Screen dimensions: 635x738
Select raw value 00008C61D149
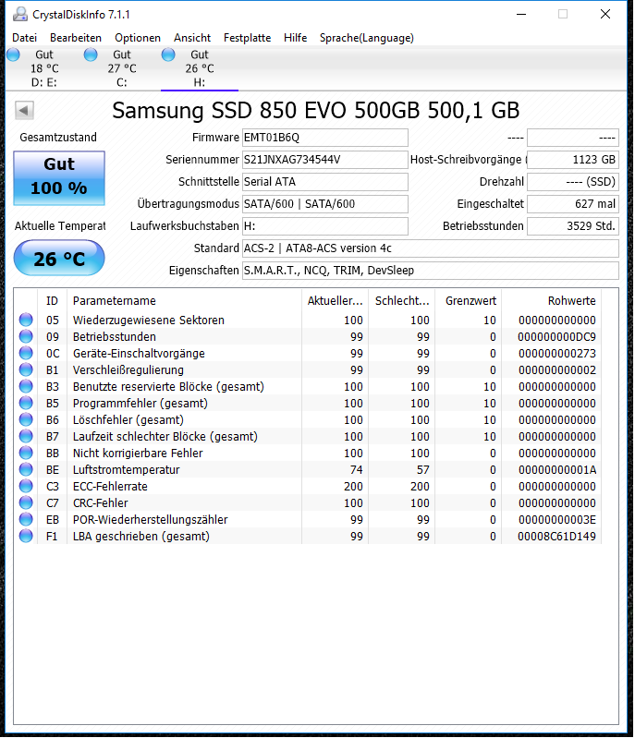[556, 536]
